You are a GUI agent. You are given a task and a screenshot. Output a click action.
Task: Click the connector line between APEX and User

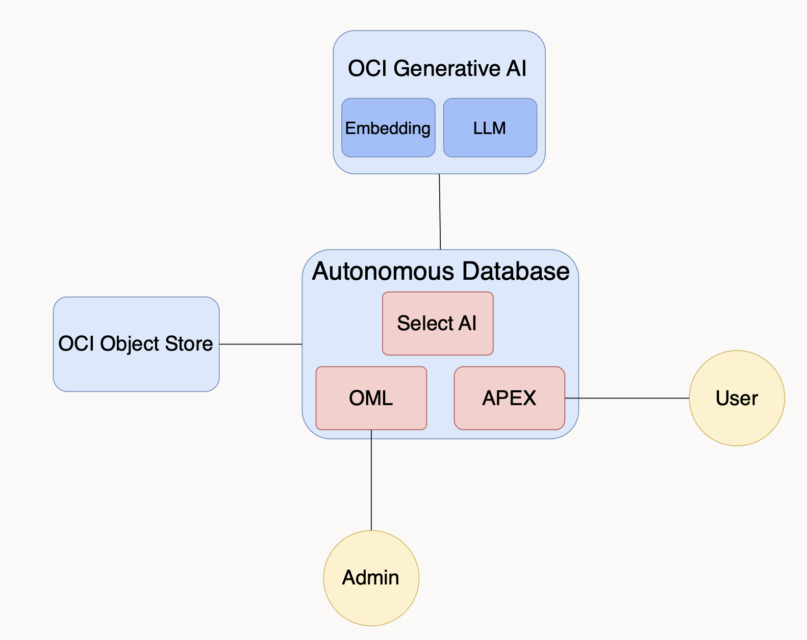[x=626, y=398]
